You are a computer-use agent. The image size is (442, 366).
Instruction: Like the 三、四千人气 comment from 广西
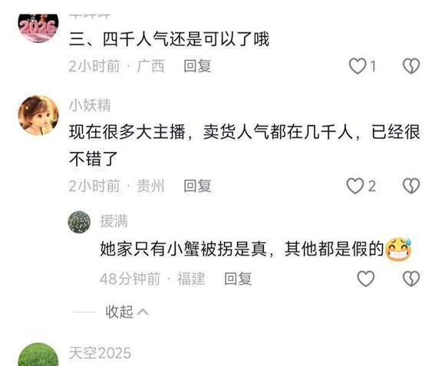click(358, 66)
